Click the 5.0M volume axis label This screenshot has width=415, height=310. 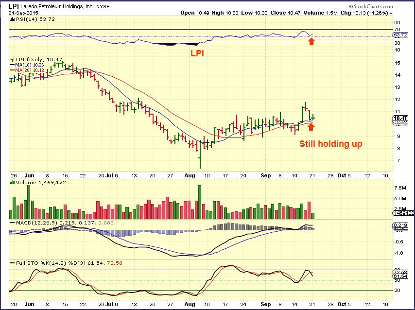400,199
